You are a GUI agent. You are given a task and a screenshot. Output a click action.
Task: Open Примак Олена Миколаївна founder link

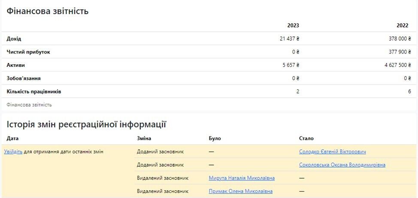click(241, 191)
